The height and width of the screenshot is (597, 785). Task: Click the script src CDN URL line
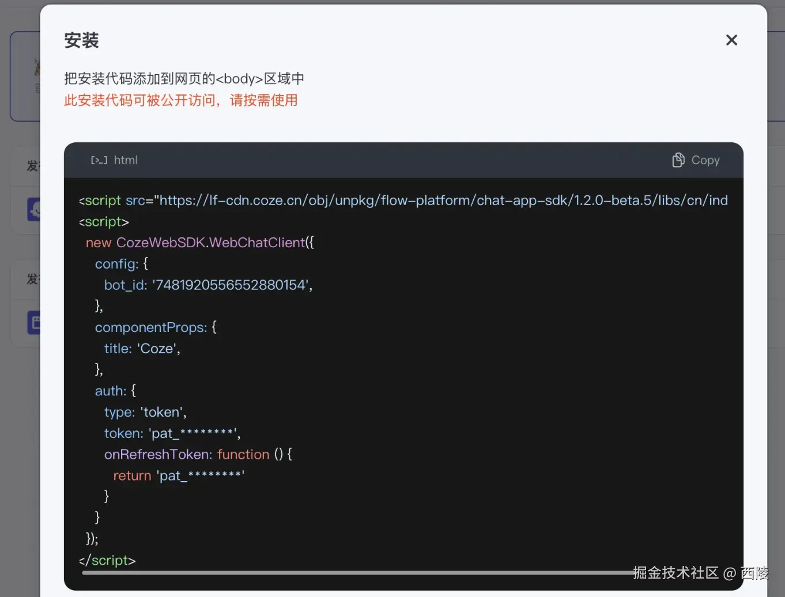403,200
